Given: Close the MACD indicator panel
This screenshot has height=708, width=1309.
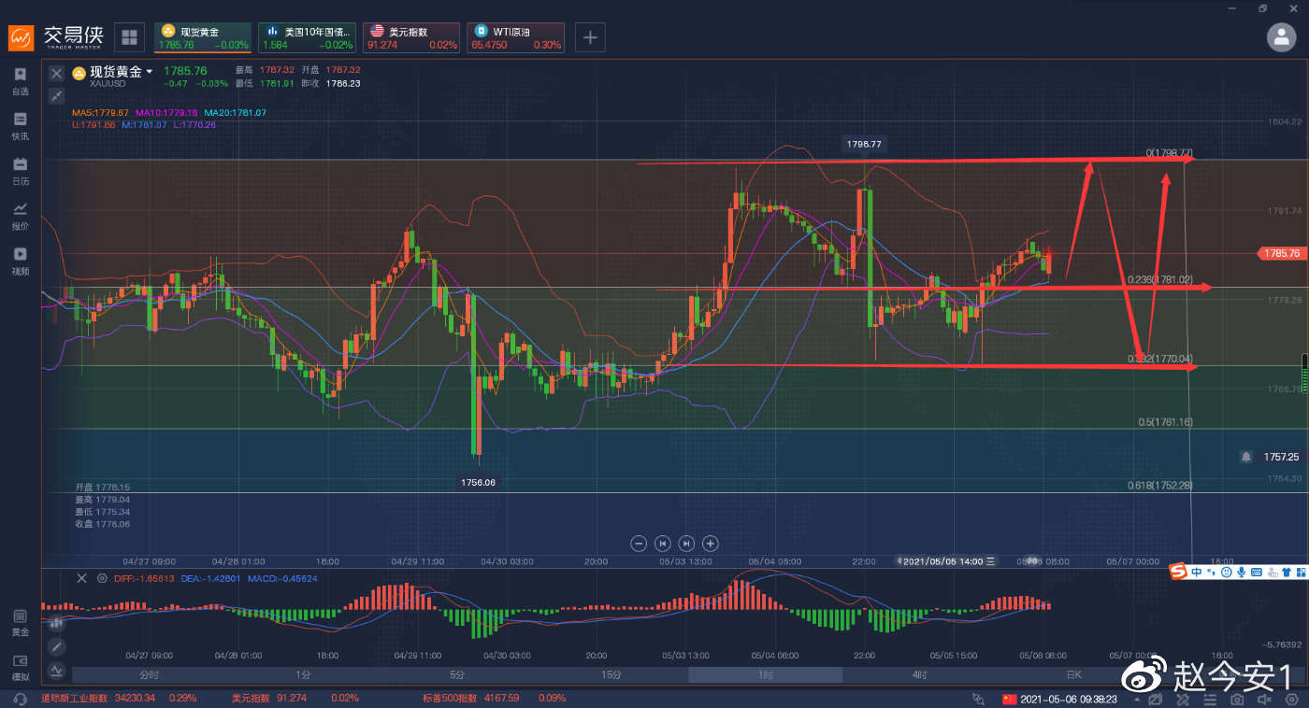Looking at the screenshot, I should (81, 578).
